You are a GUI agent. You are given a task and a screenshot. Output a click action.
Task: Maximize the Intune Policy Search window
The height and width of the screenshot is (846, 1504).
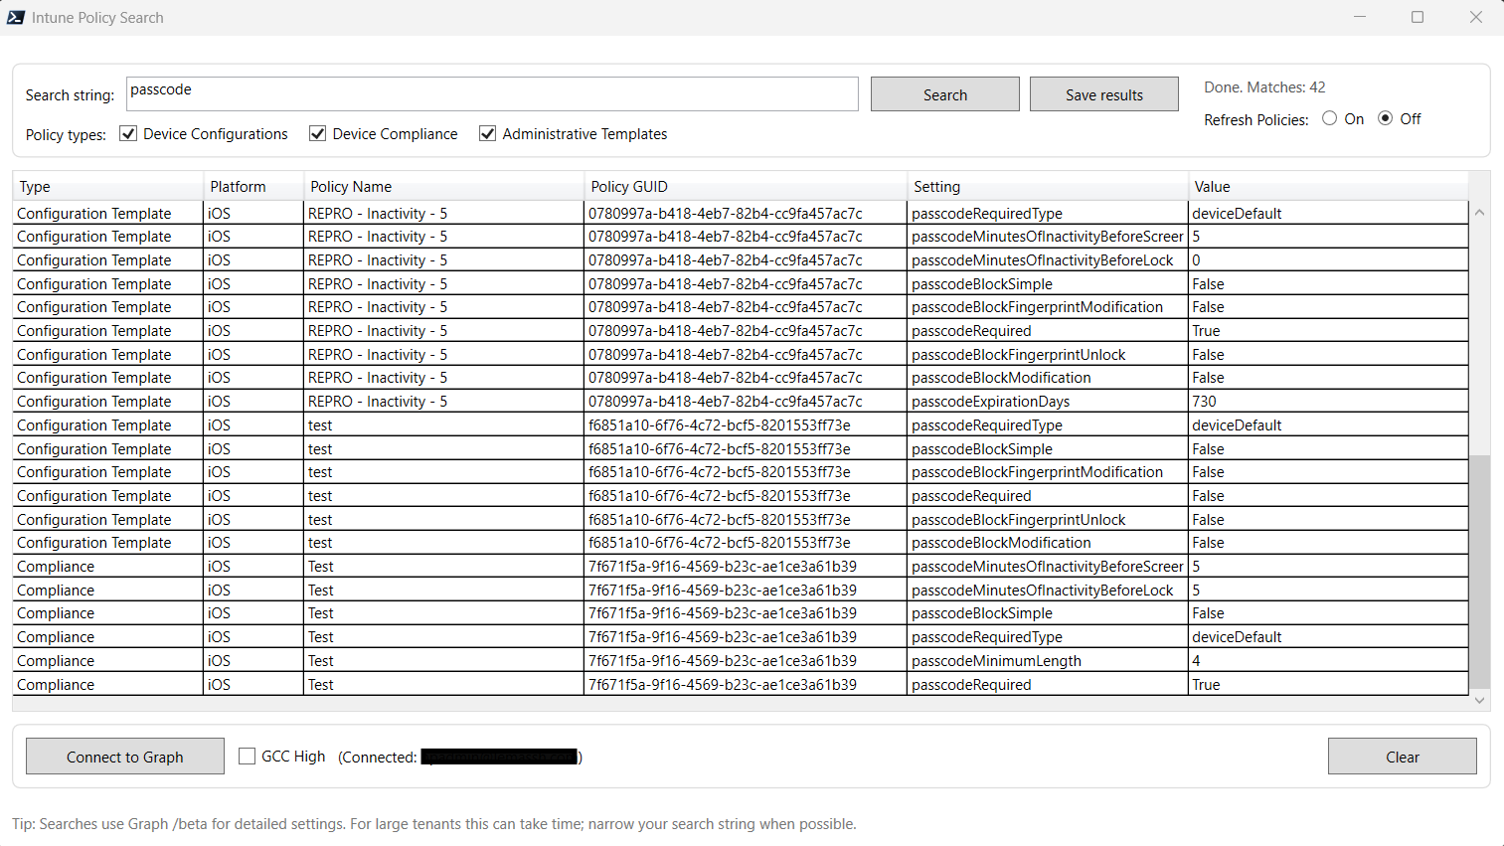pyautogui.click(x=1418, y=17)
